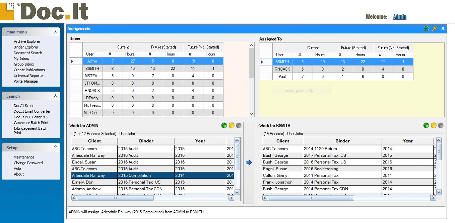Select Mr. Presi... row in Users table
This screenshot has height=223, width=455.
146,105
